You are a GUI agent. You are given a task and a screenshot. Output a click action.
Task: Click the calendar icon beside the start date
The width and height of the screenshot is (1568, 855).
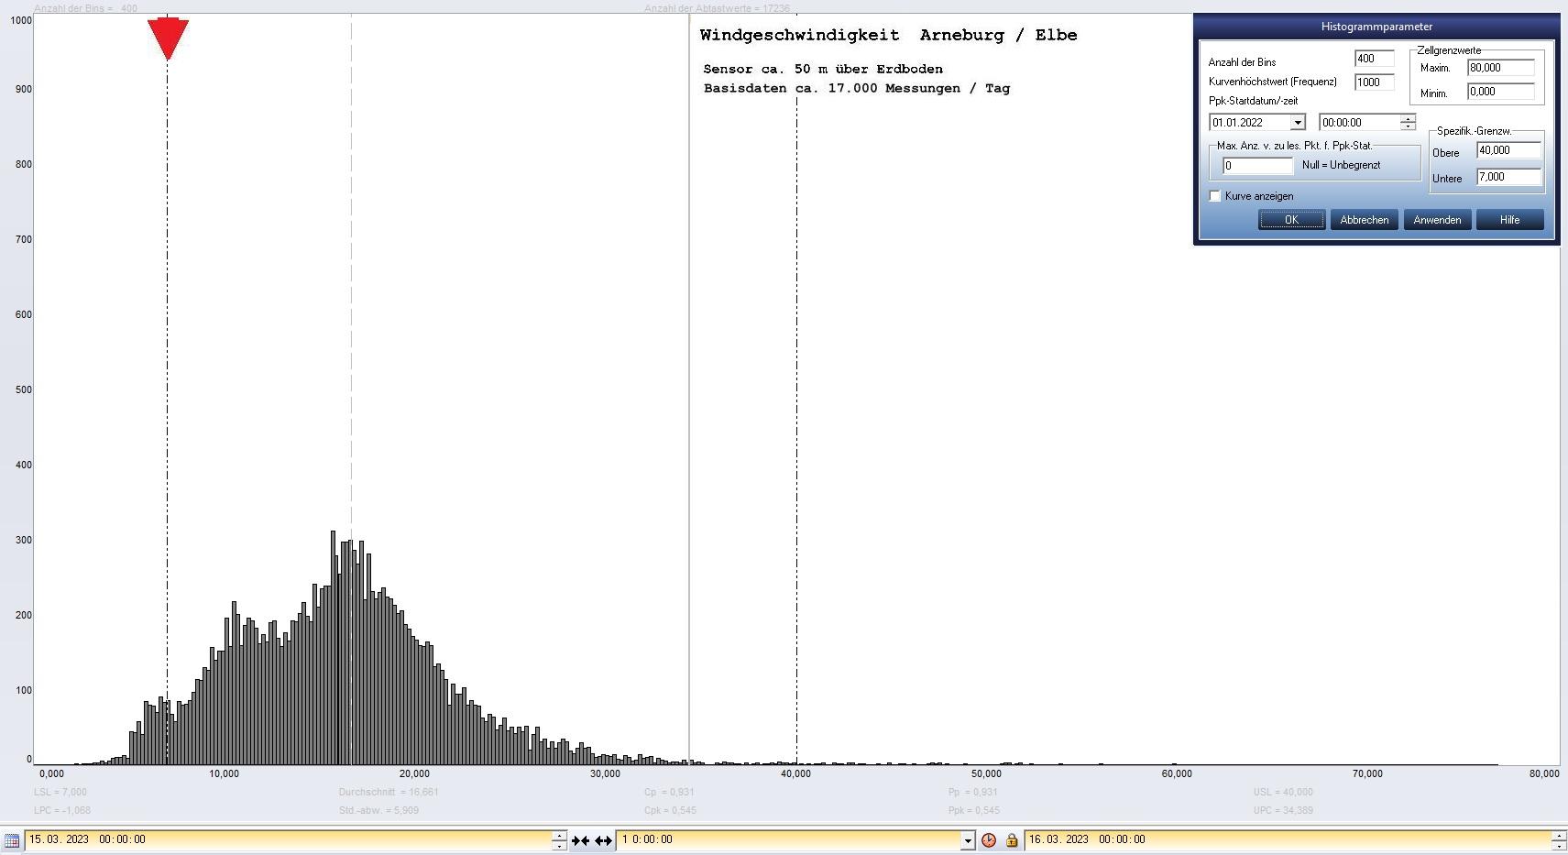12,839
